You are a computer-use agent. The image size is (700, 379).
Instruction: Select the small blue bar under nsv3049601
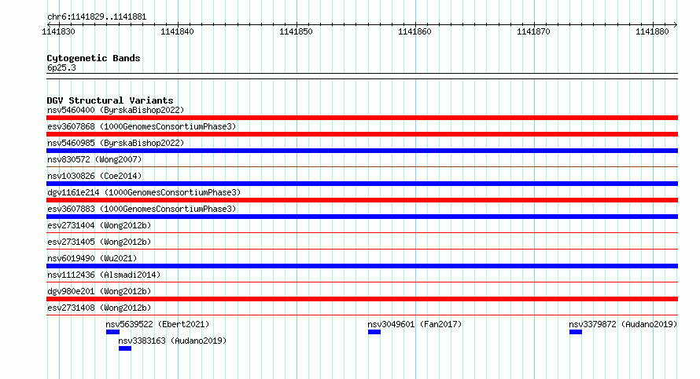coord(374,332)
